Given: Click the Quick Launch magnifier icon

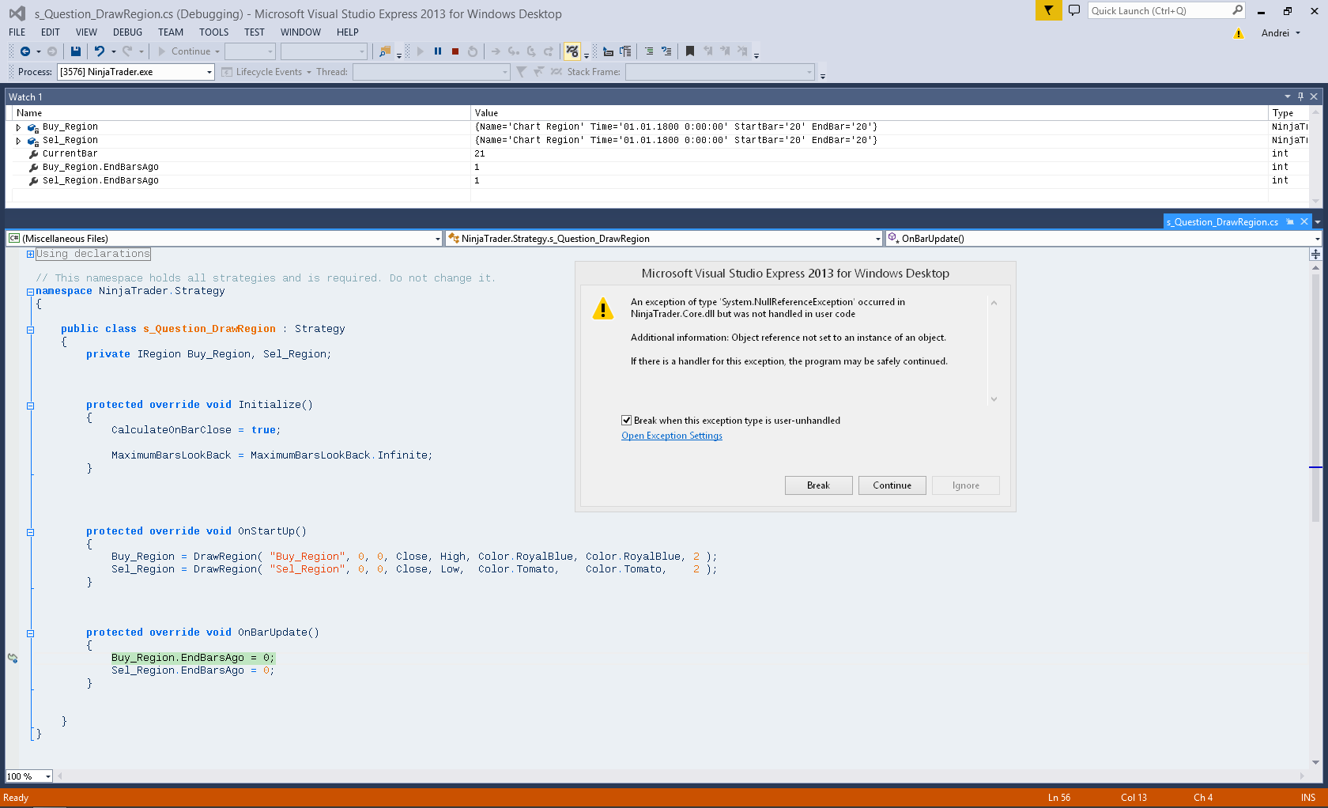Looking at the screenshot, I should click(x=1237, y=10).
